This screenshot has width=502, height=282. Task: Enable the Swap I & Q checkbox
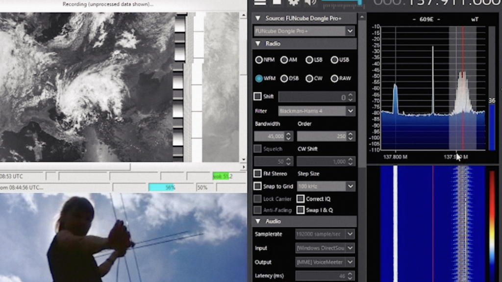click(x=301, y=210)
